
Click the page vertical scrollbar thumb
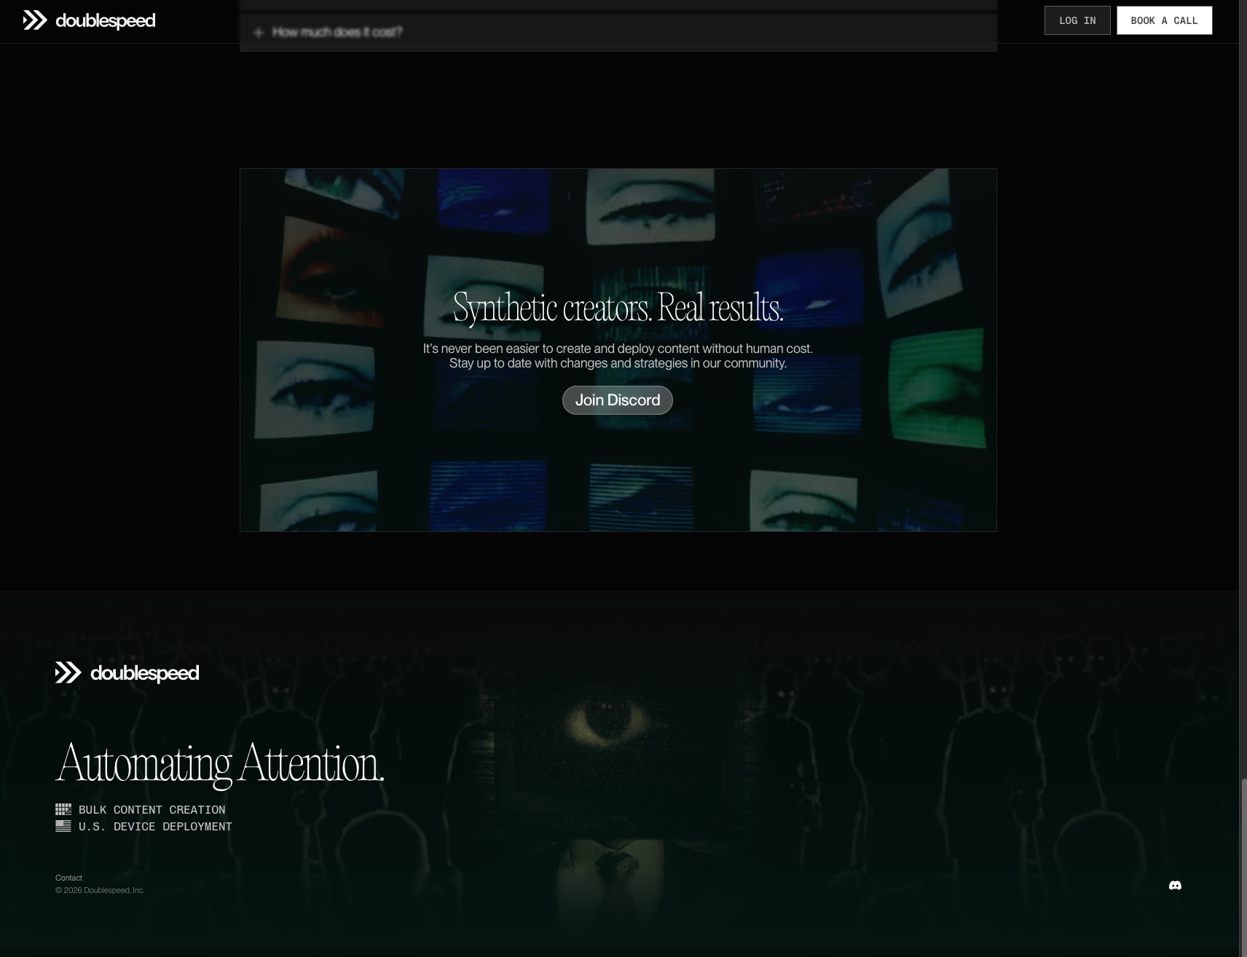1243,866
